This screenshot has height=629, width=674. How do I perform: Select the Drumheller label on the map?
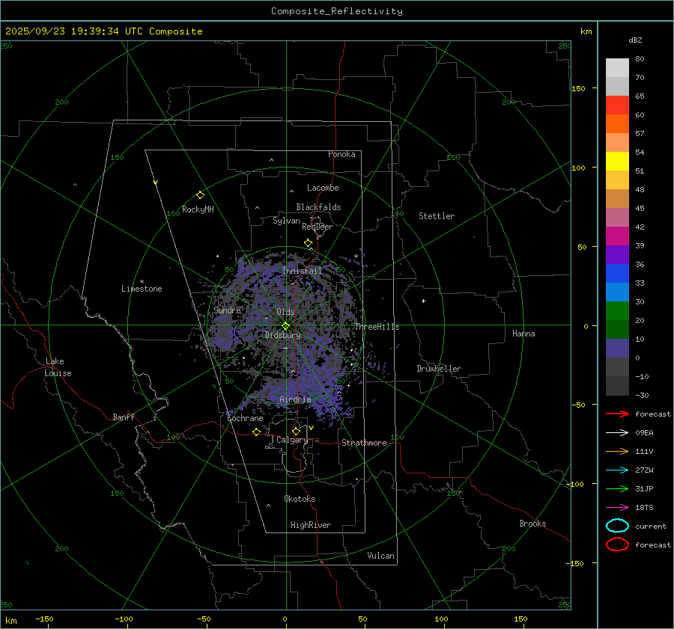[439, 369]
